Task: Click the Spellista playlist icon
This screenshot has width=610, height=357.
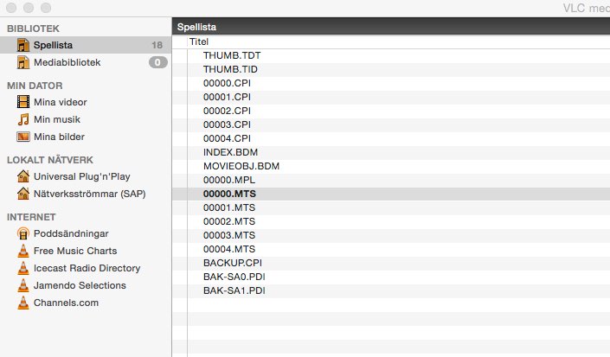Action: pos(23,45)
